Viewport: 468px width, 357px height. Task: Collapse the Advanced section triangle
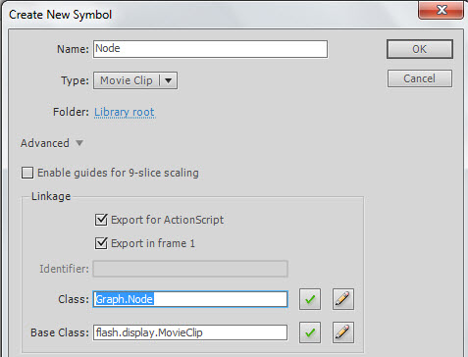pyautogui.click(x=79, y=143)
